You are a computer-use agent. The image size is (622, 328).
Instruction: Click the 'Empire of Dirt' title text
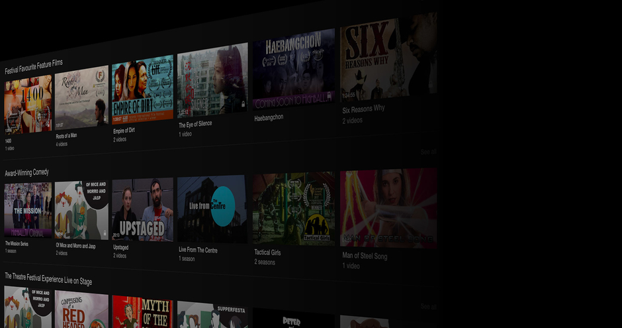[124, 131]
